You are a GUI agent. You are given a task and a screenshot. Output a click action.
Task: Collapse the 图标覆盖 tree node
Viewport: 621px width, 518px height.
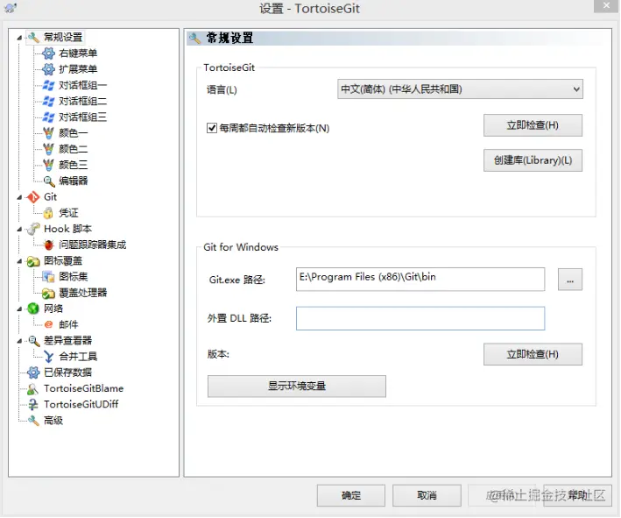point(19,261)
